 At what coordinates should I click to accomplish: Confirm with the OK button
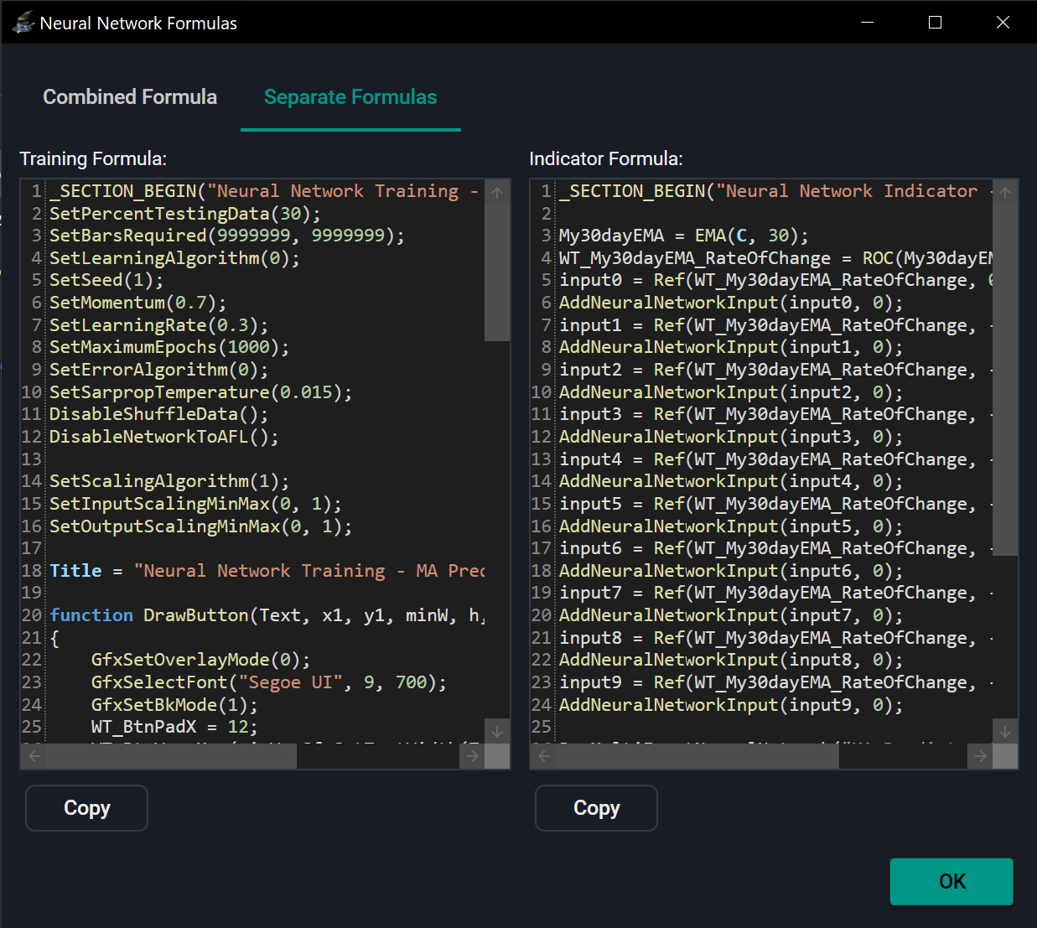(951, 881)
